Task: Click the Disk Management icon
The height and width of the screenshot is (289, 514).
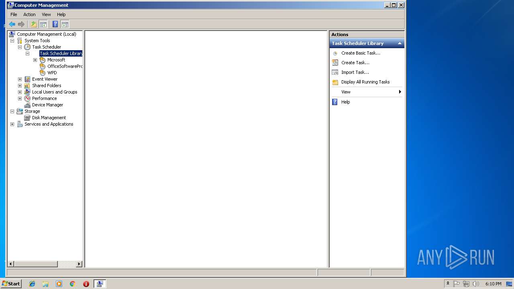Action: pyautogui.click(x=27, y=118)
